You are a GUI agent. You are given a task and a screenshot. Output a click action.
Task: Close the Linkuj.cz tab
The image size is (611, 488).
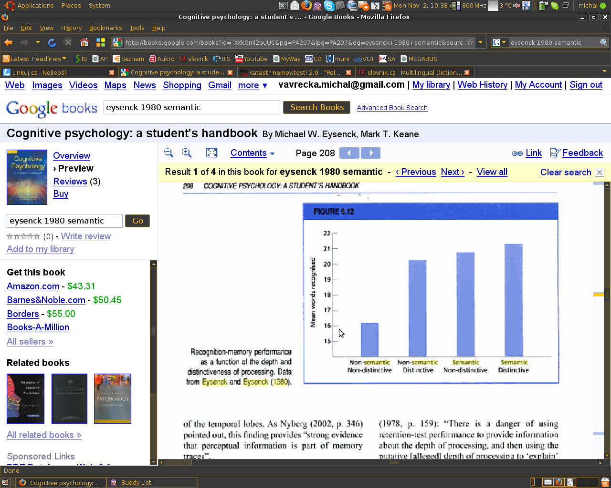coord(112,72)
